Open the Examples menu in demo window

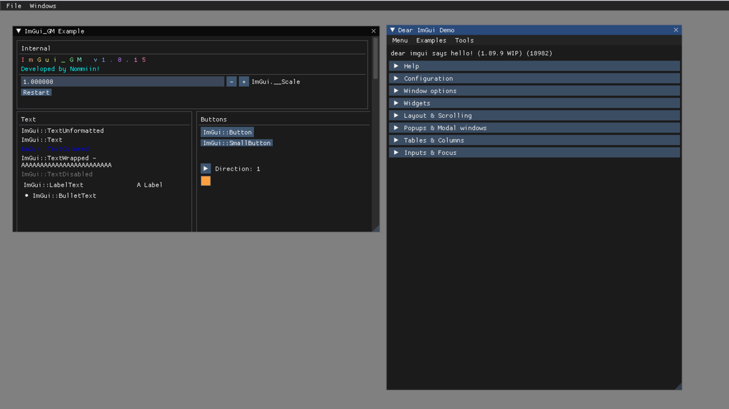coord(431,40)
